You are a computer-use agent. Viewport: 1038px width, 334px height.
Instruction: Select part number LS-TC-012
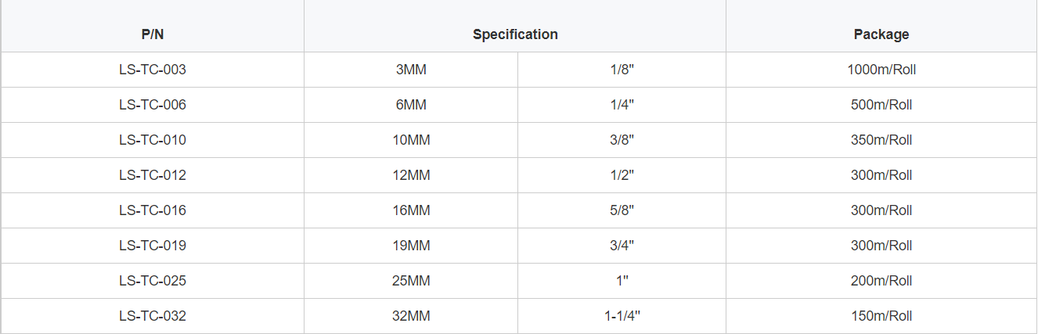tap(153, 175)
